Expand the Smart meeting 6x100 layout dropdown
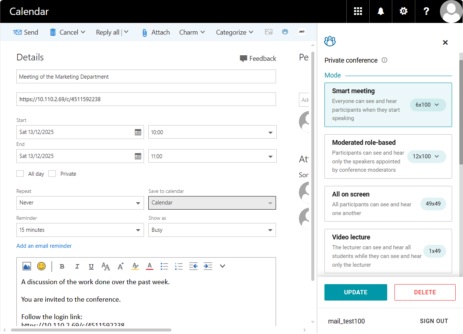Image resolution: width=463 pixels, height=334 pixels. click(428, 105)
